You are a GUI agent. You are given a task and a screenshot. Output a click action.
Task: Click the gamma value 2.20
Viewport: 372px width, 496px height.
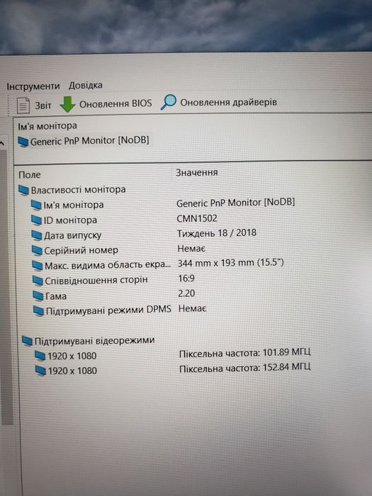pyautogui.click(x=186, y=293)
